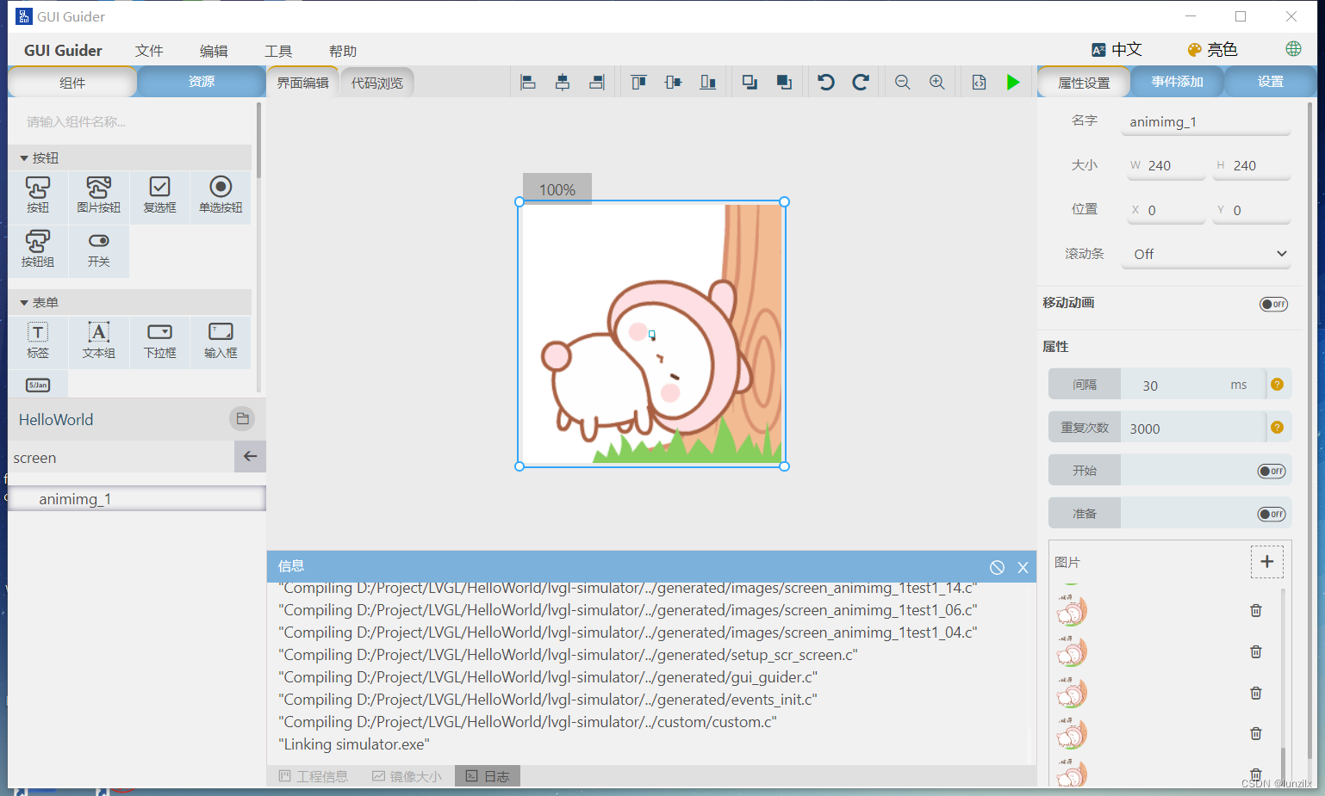Zoom out the canvas view
Image resolution: width=1325 pixels, height=796 pixels.
903,83
